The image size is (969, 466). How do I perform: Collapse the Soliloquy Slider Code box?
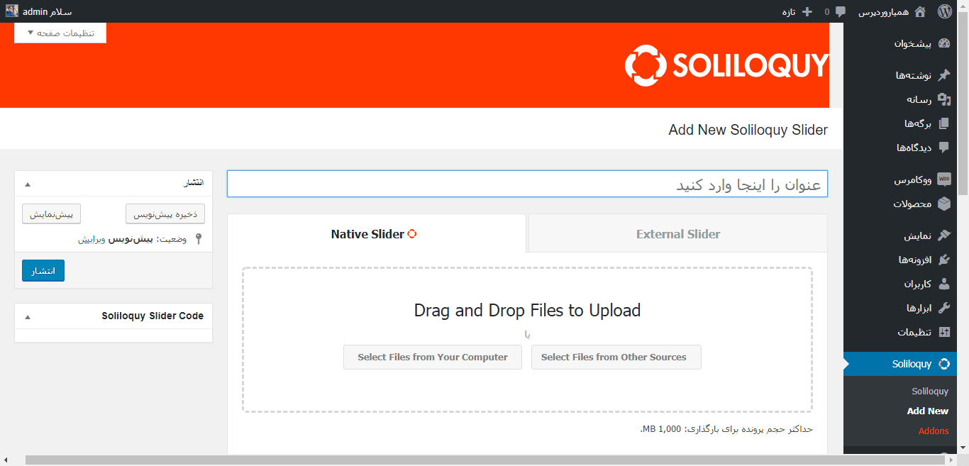point(28,317)
